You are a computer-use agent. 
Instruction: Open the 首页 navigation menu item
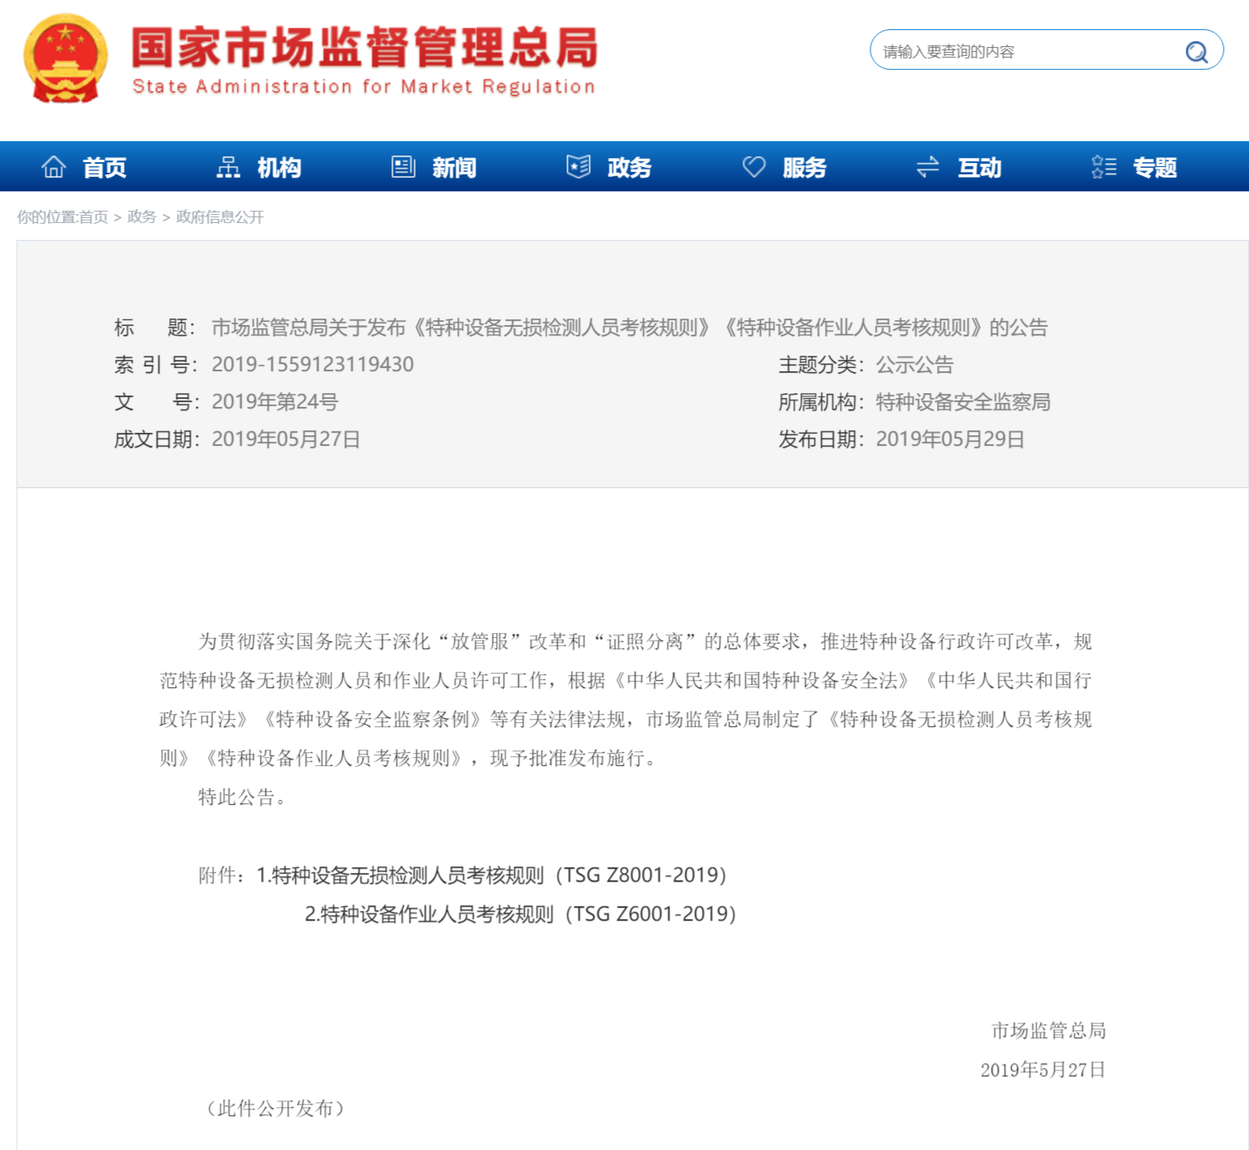(105, 168)
